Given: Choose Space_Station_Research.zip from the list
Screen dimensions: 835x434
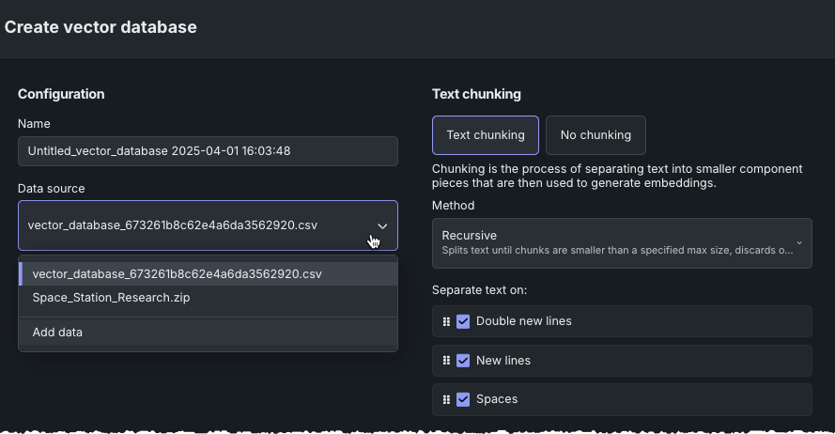Looking at the screenshot, I should [111, 298].
